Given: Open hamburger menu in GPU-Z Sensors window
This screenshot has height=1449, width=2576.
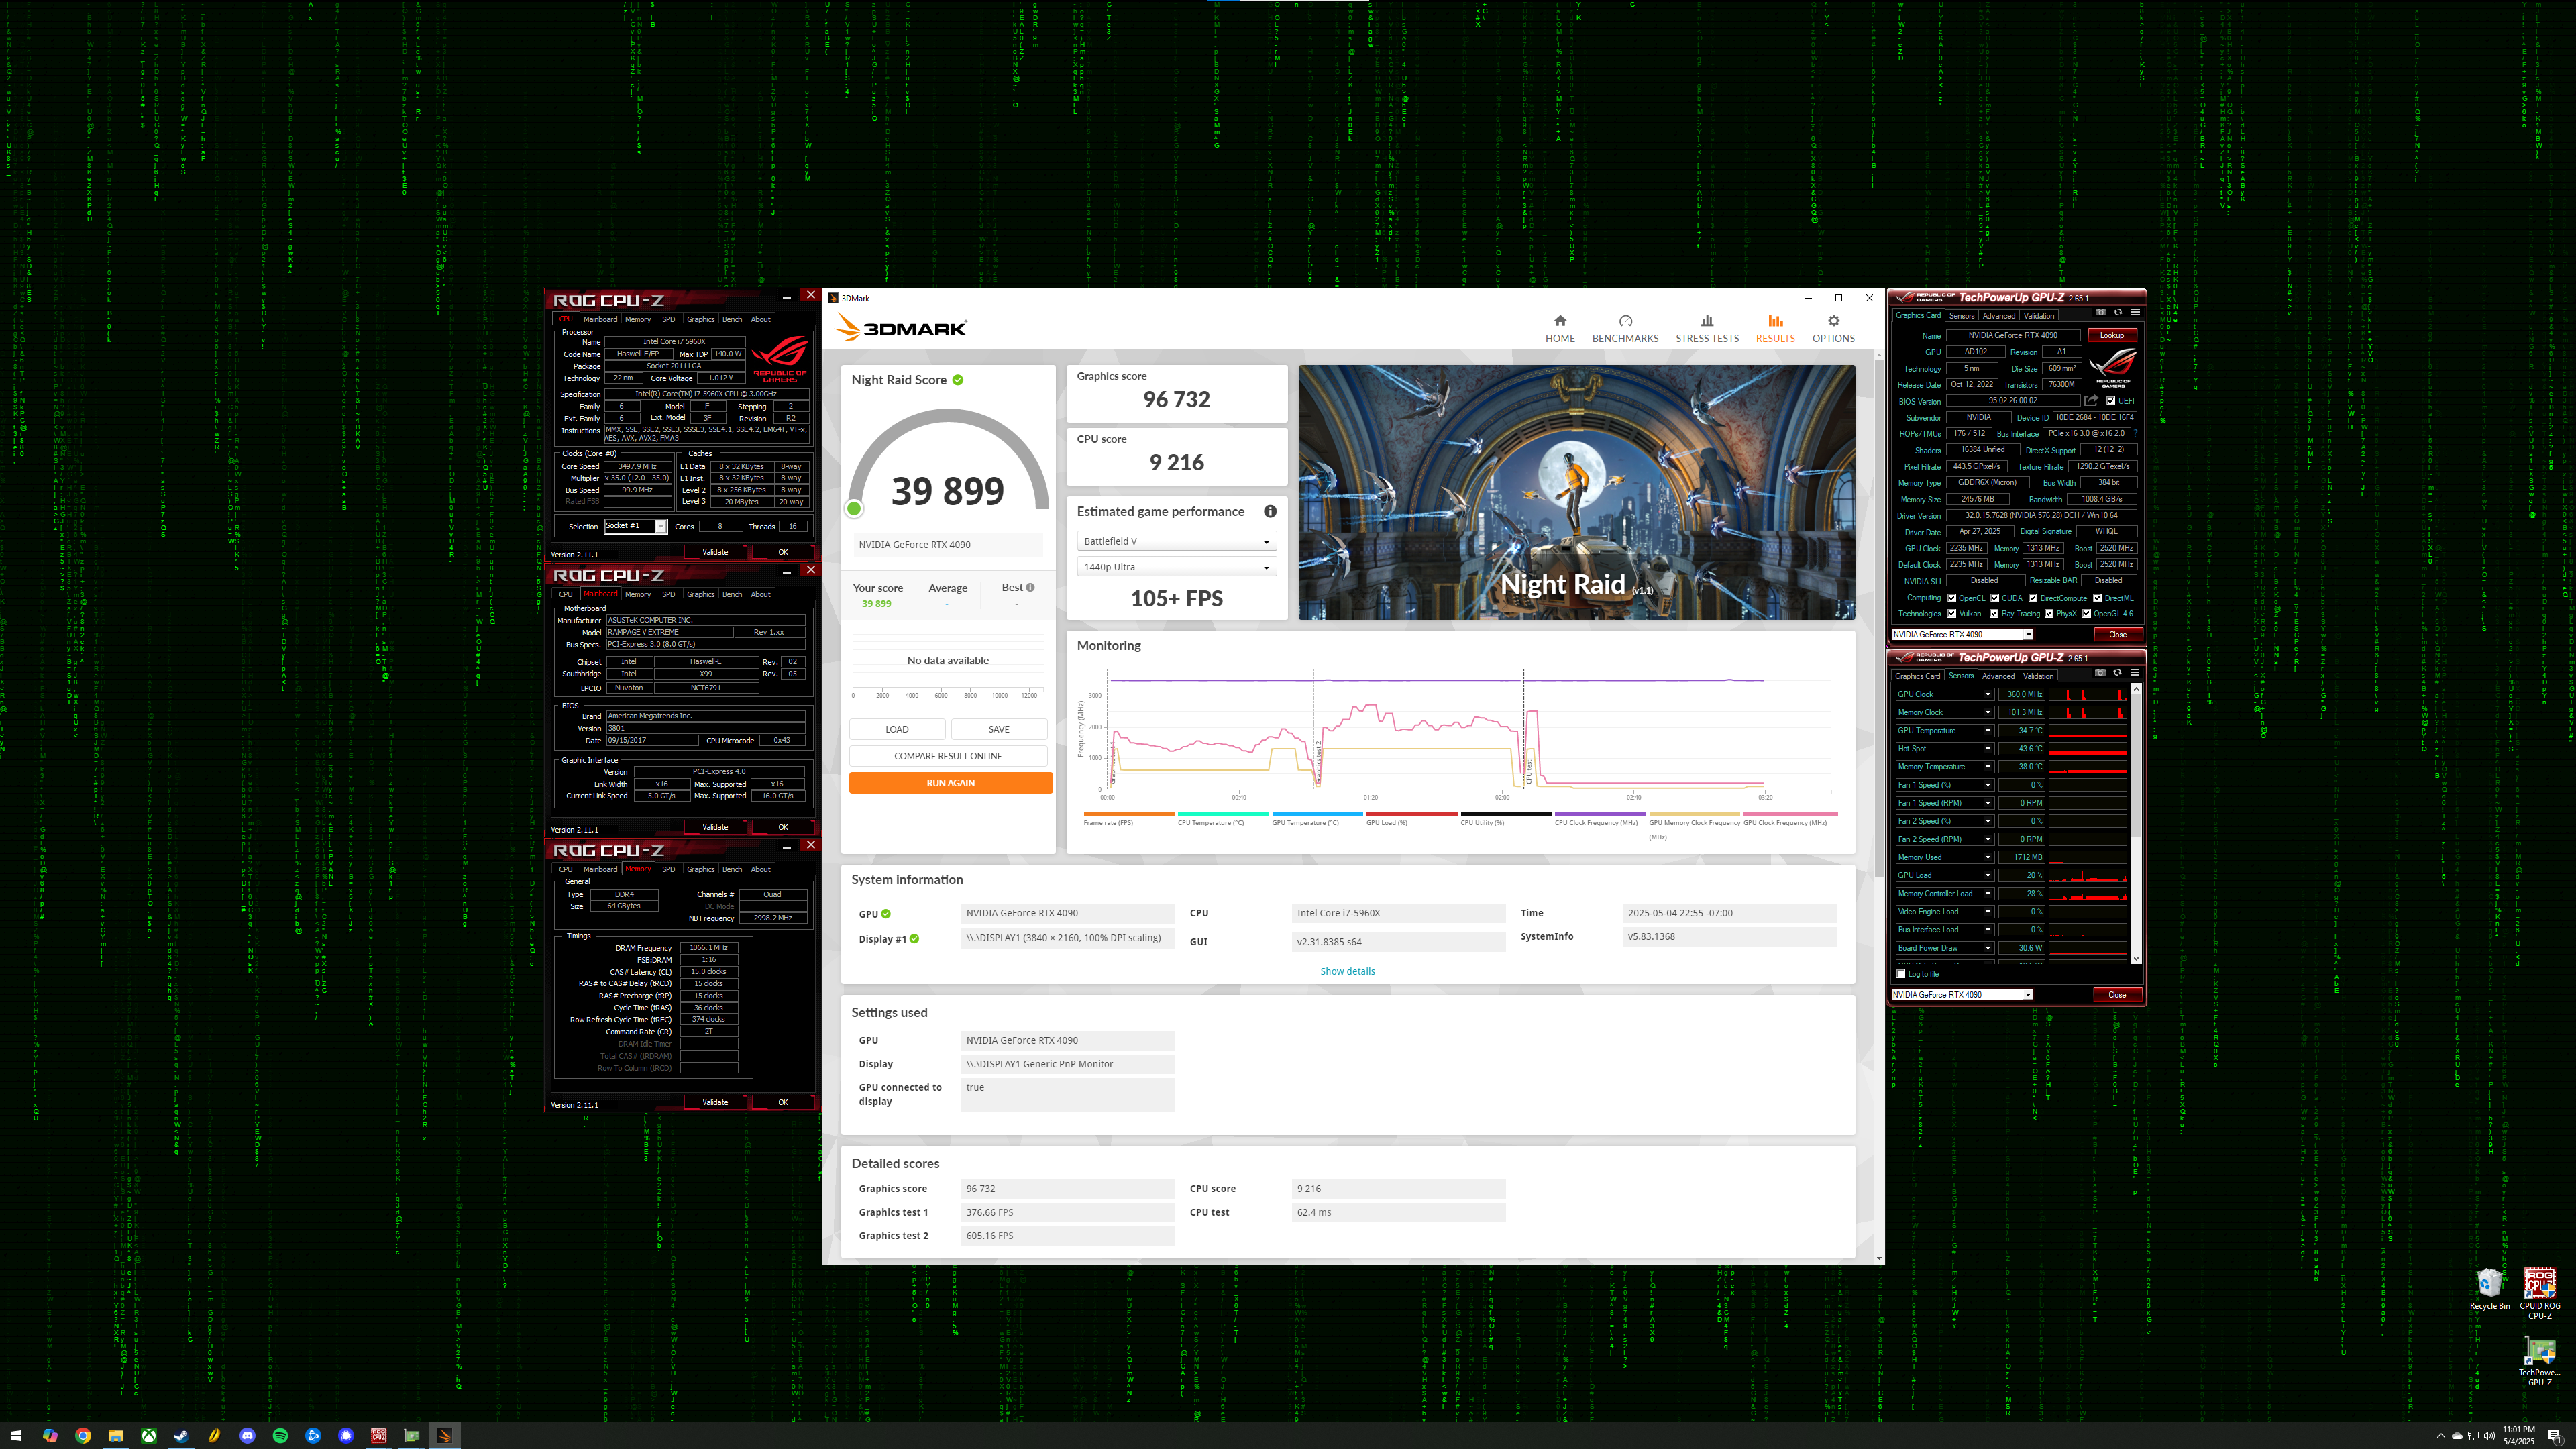Looking at the screenshot, I should [x=2134, y=672].
